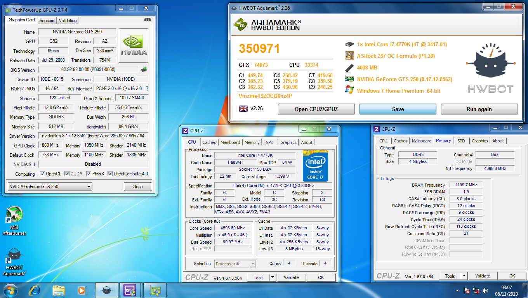Click DRAM Frequency value 1199.7 MHz

(466, 185)
